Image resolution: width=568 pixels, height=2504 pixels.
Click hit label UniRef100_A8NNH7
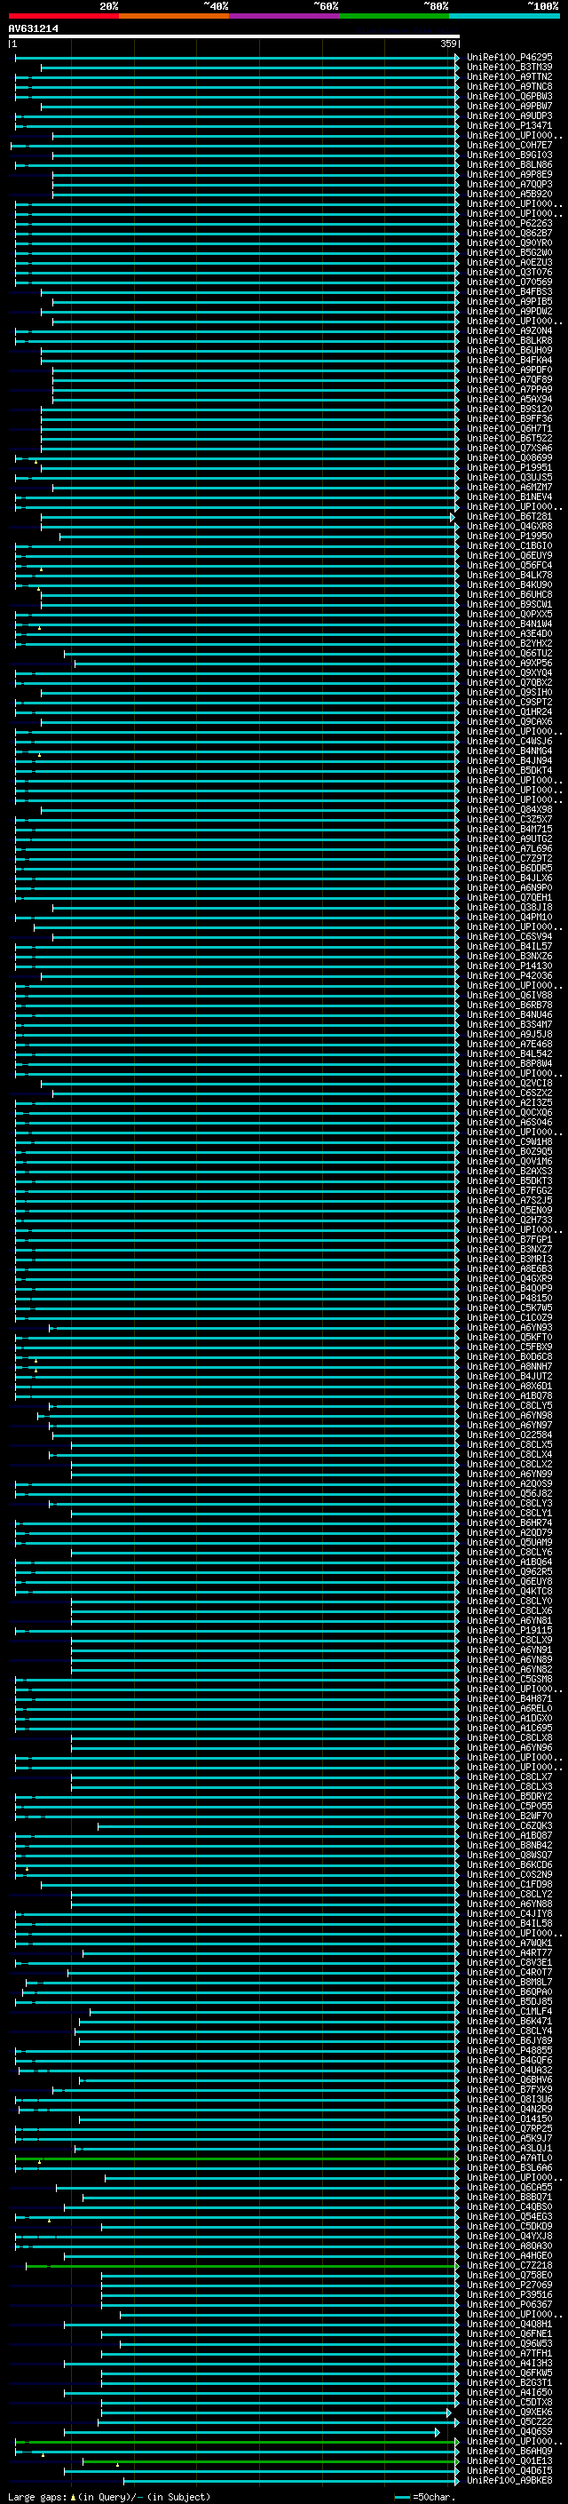point(509,1367)
